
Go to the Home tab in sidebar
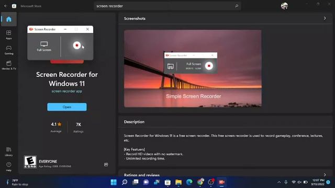(9, 19)
